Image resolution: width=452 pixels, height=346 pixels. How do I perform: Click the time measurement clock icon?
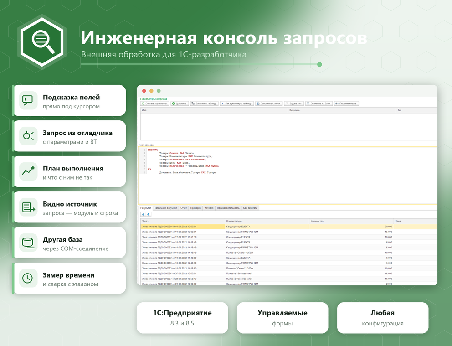click(x=28, y=278)
